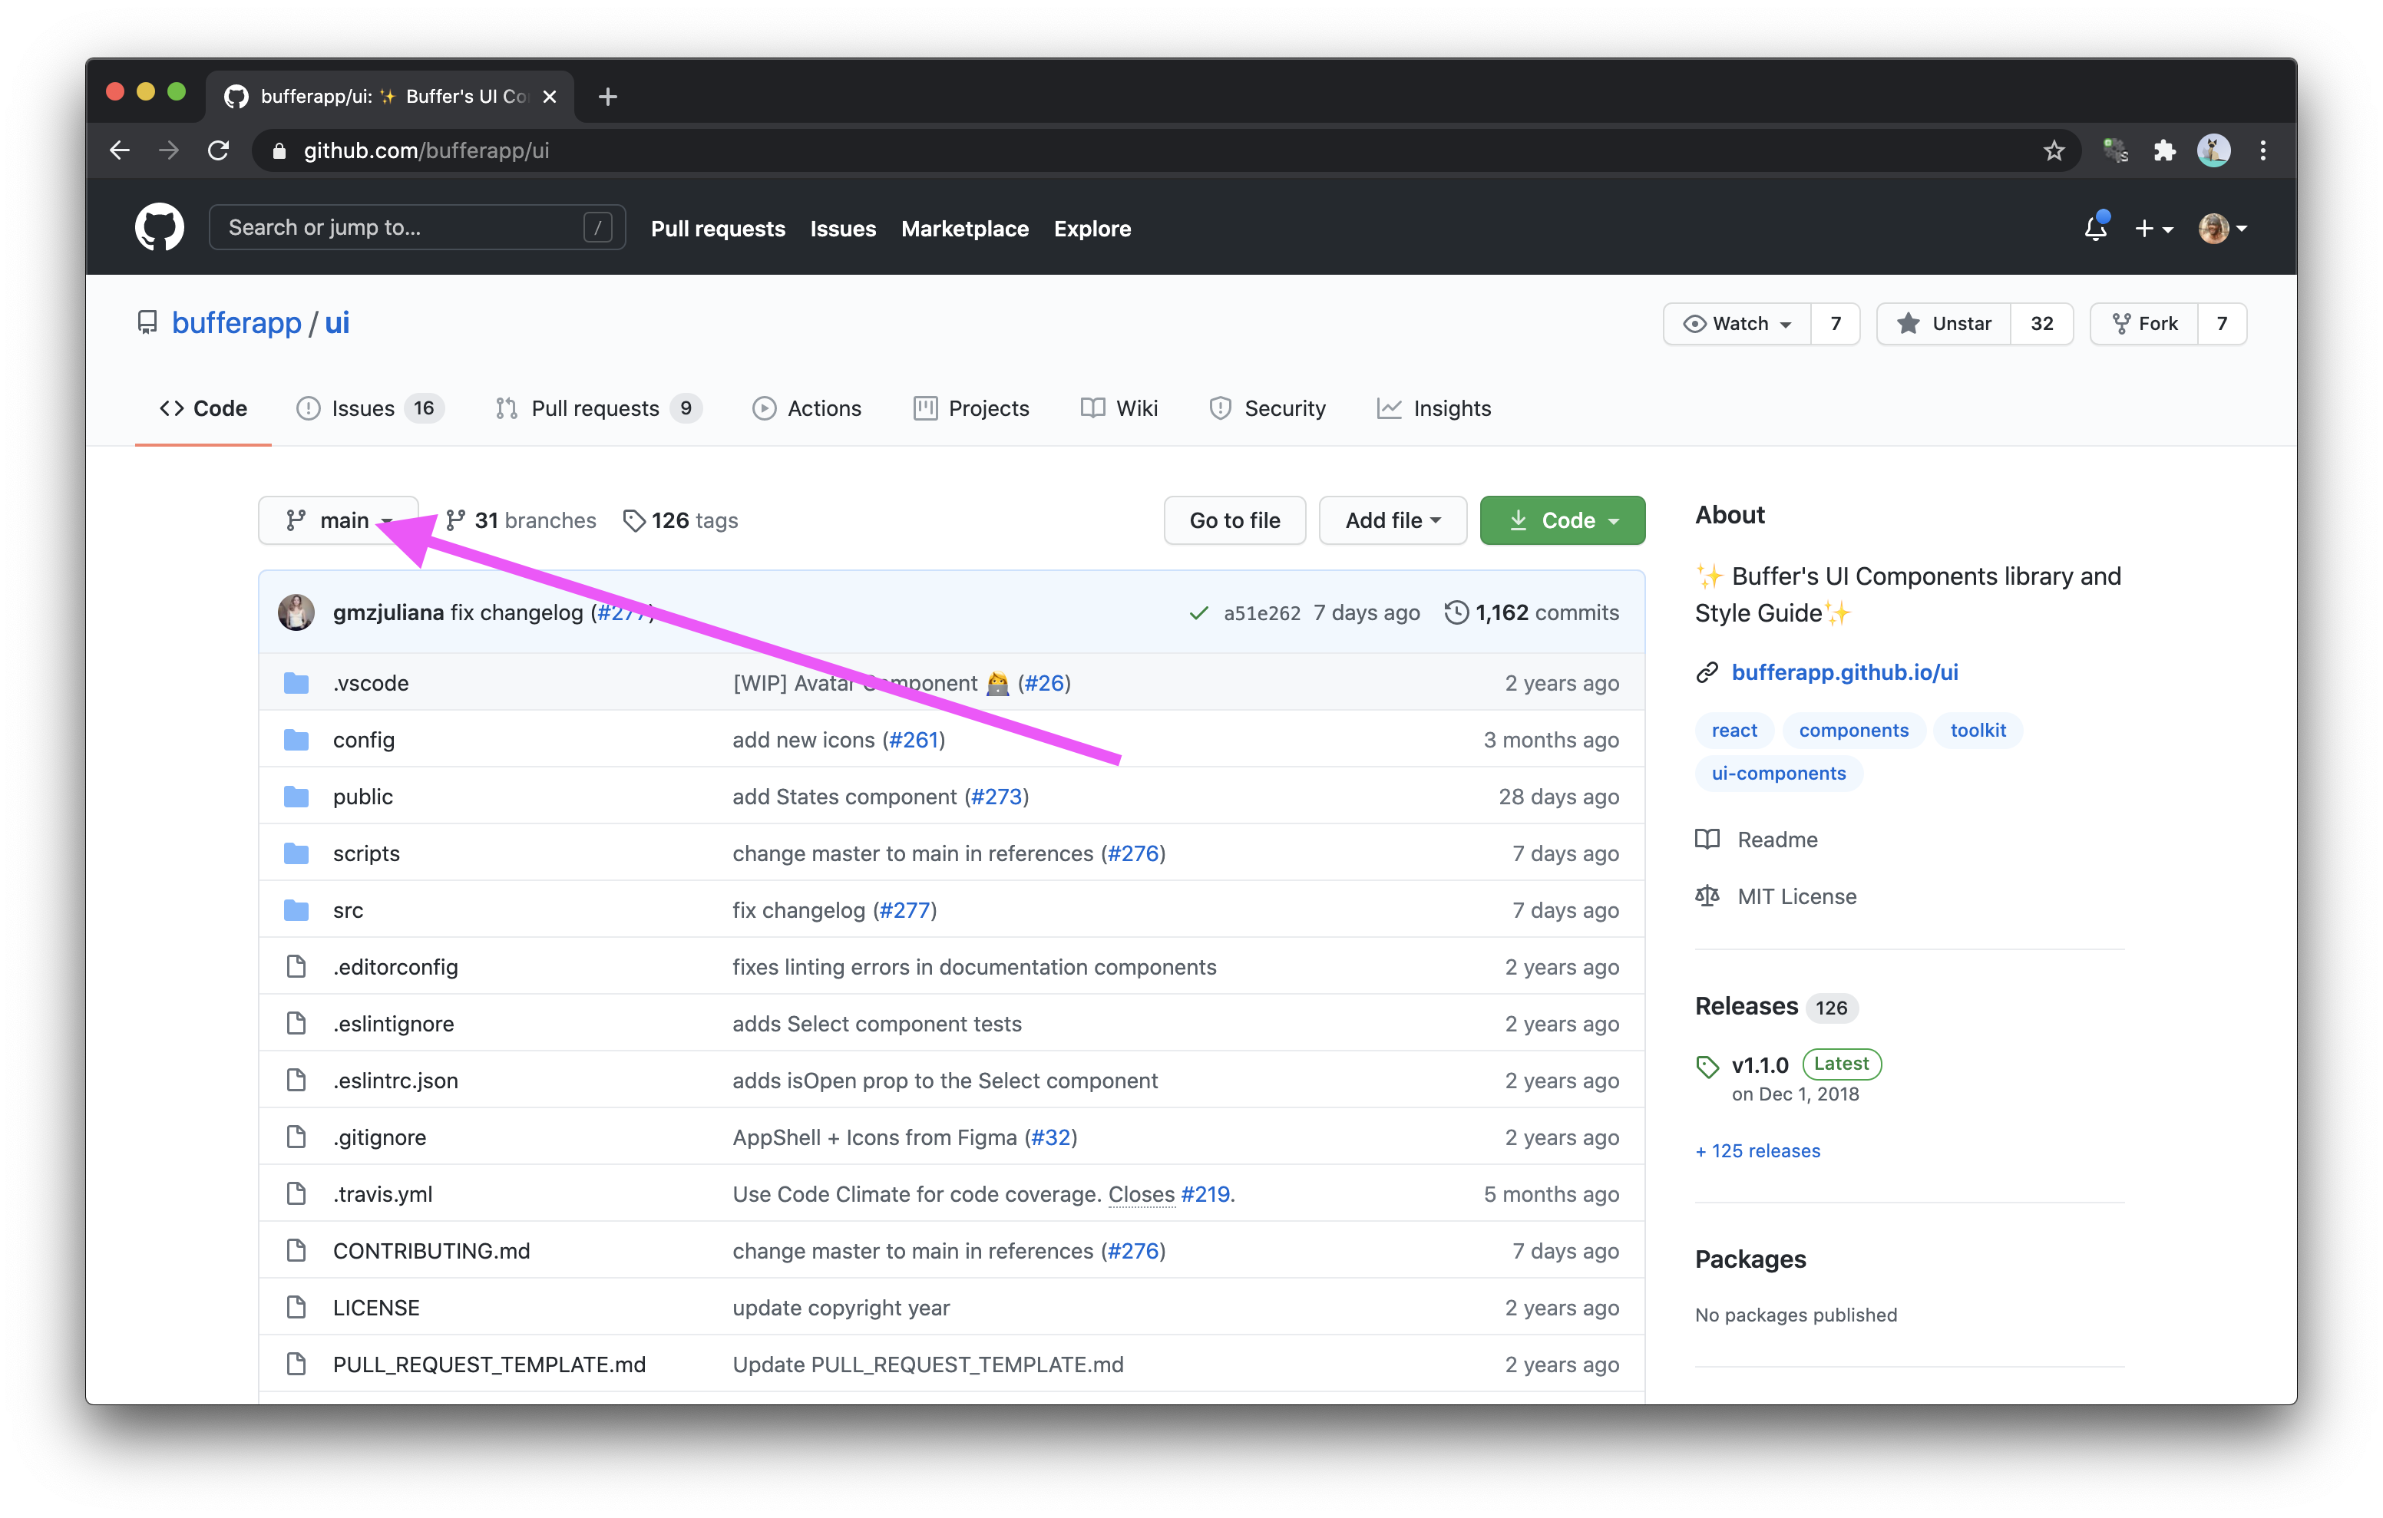The image size is (2383, 1518).
Task: Open the Add file dropdown
Action: pos(1391,520)
